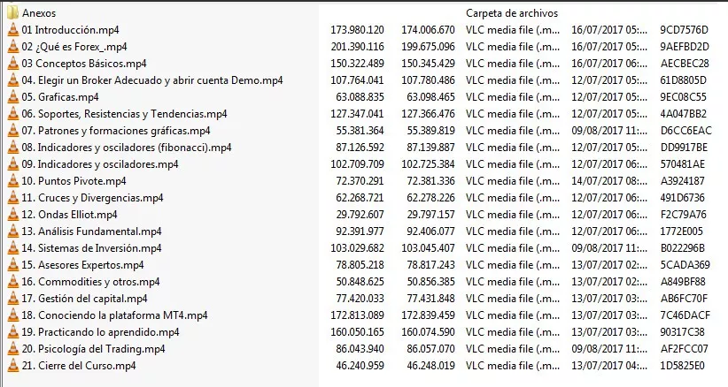Select 07. Patrones y formaciones gráficas.mp4
This screenshot has height=387, width=728.
(116, 131)
